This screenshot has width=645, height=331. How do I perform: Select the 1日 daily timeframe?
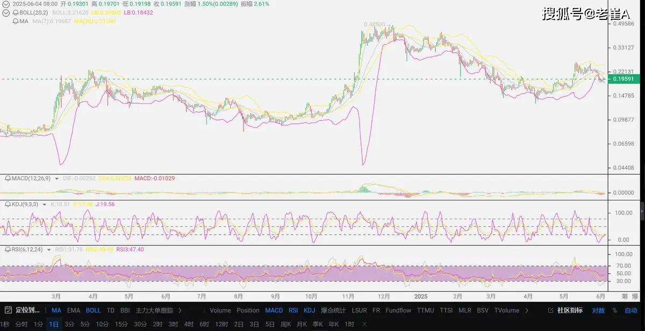tap(54, 324)
